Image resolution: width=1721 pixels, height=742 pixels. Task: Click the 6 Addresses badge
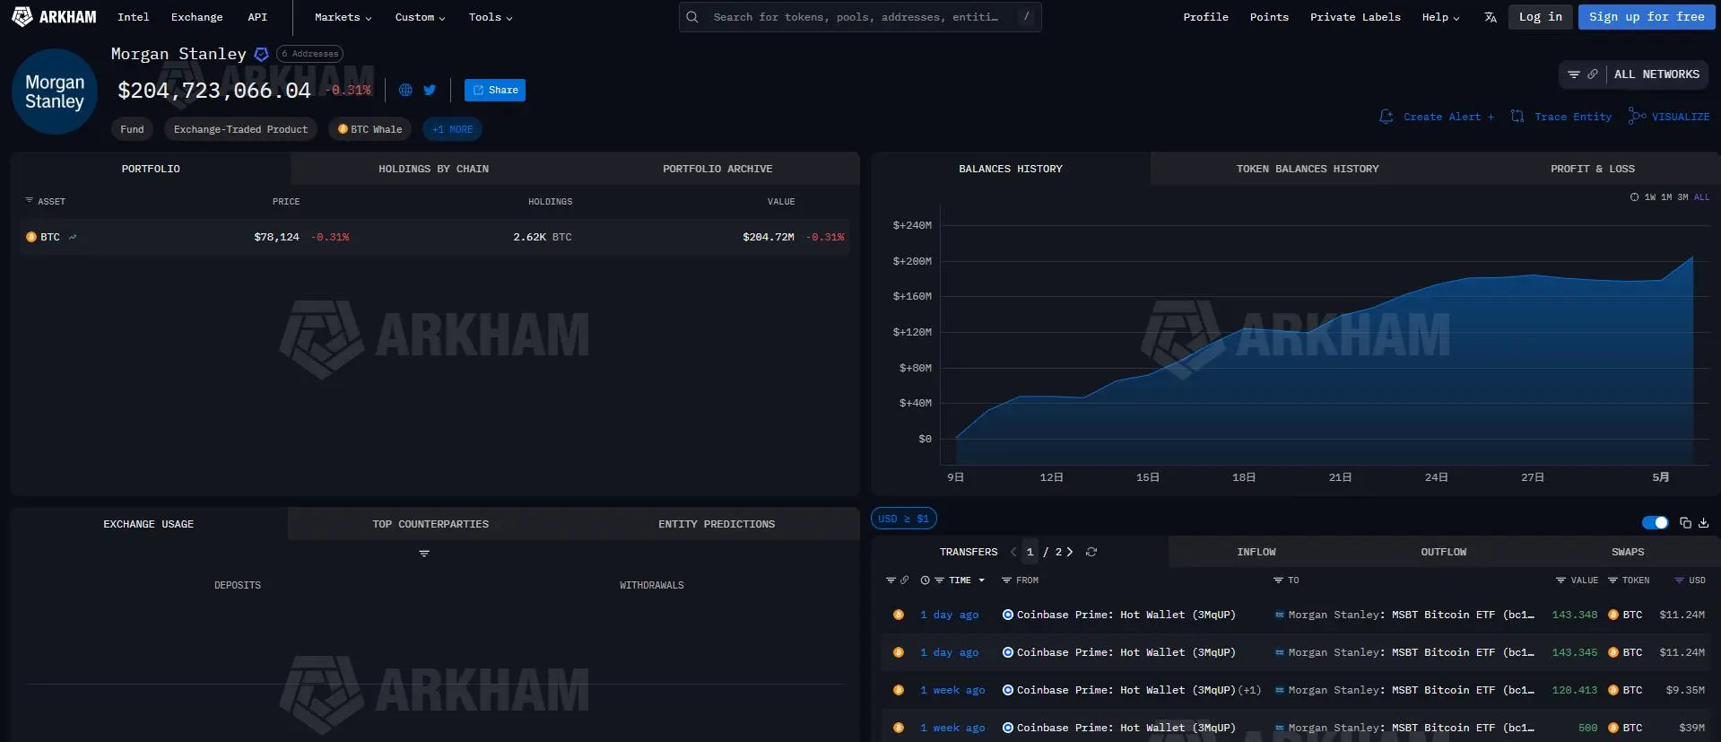(309, 54)
